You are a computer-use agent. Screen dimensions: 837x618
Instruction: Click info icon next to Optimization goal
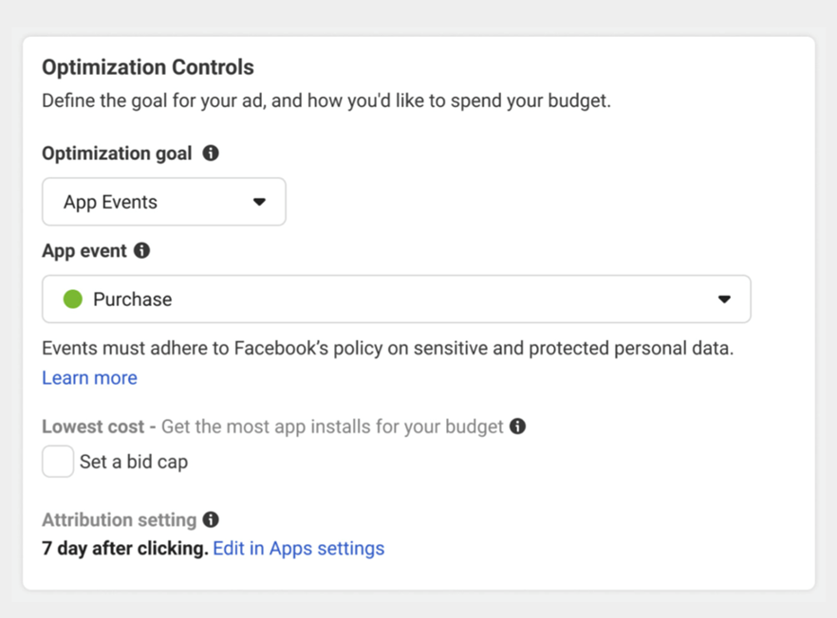211,153
